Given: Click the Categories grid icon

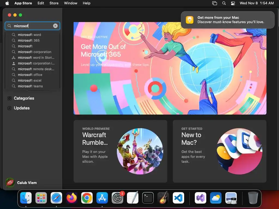Looking at the screenshot, I should (10, 98).
